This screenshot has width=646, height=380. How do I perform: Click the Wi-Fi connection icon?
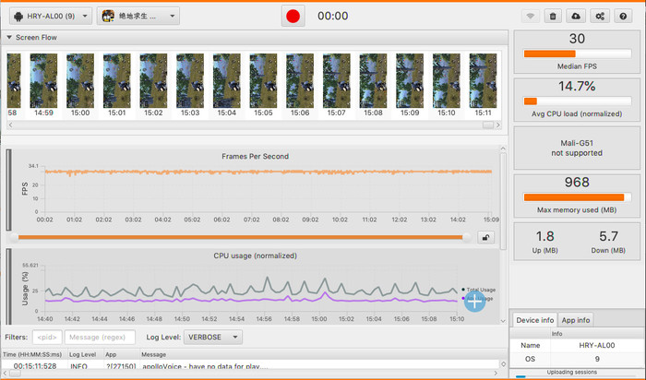coord(531,17)
